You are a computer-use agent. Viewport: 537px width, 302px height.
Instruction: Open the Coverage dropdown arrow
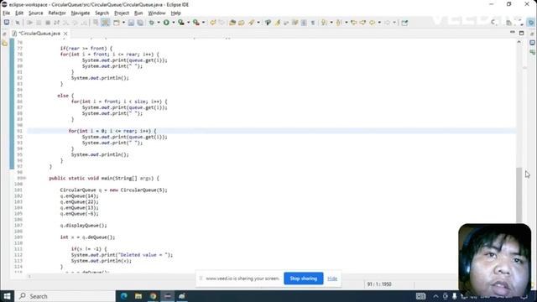pyautogui.click(x=188, y=23)
